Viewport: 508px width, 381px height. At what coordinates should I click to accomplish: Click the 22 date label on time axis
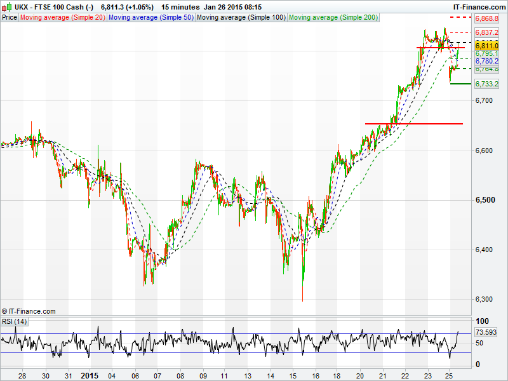[x=405, y=376]
